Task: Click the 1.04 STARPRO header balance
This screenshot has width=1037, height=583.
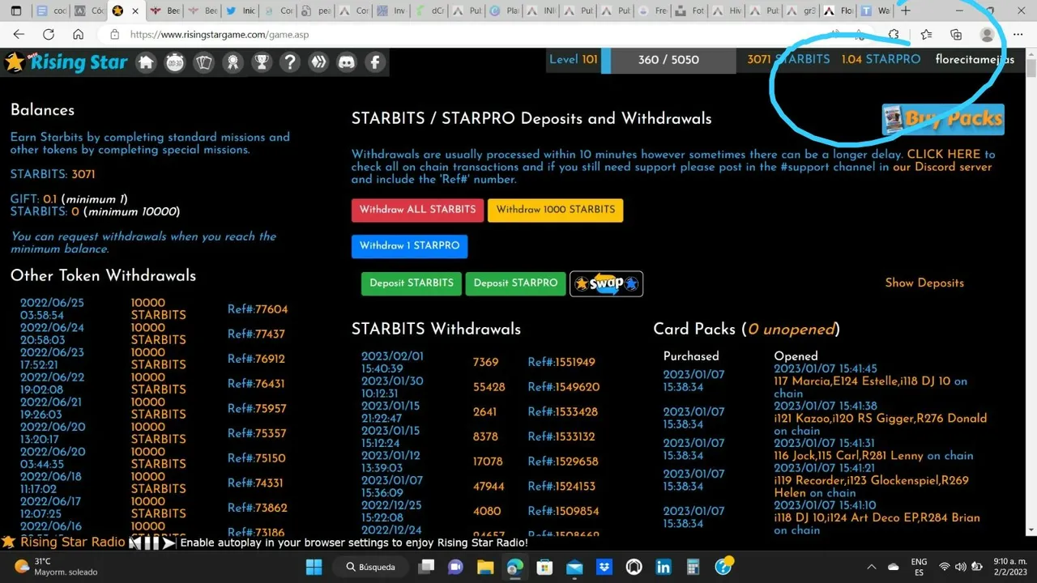Action: tap(881, 60)
